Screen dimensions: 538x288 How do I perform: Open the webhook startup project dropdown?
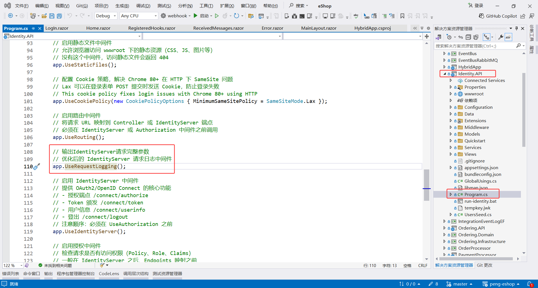coord(190,16)
